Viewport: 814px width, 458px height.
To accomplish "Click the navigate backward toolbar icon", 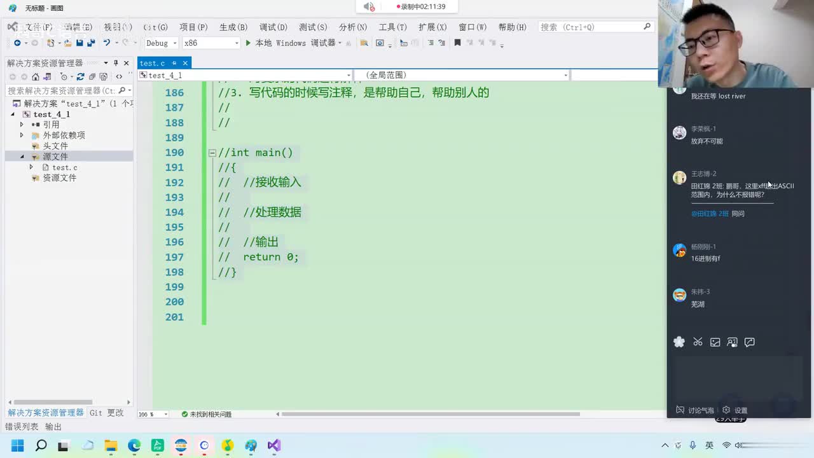I will tap(17, 43).
